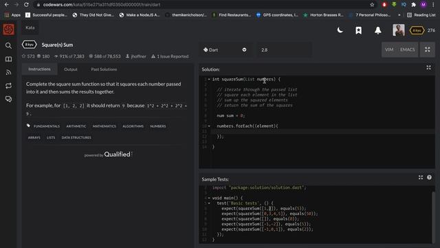440x248 pixels.
Task: Click the LISTS tag
Action: click(51, 138)
